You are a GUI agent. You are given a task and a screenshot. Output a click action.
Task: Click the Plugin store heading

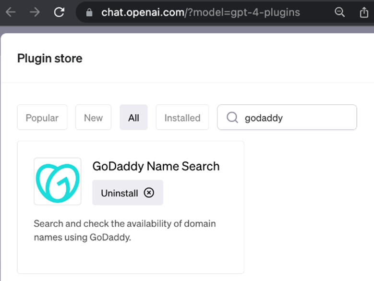coord(50,59)
